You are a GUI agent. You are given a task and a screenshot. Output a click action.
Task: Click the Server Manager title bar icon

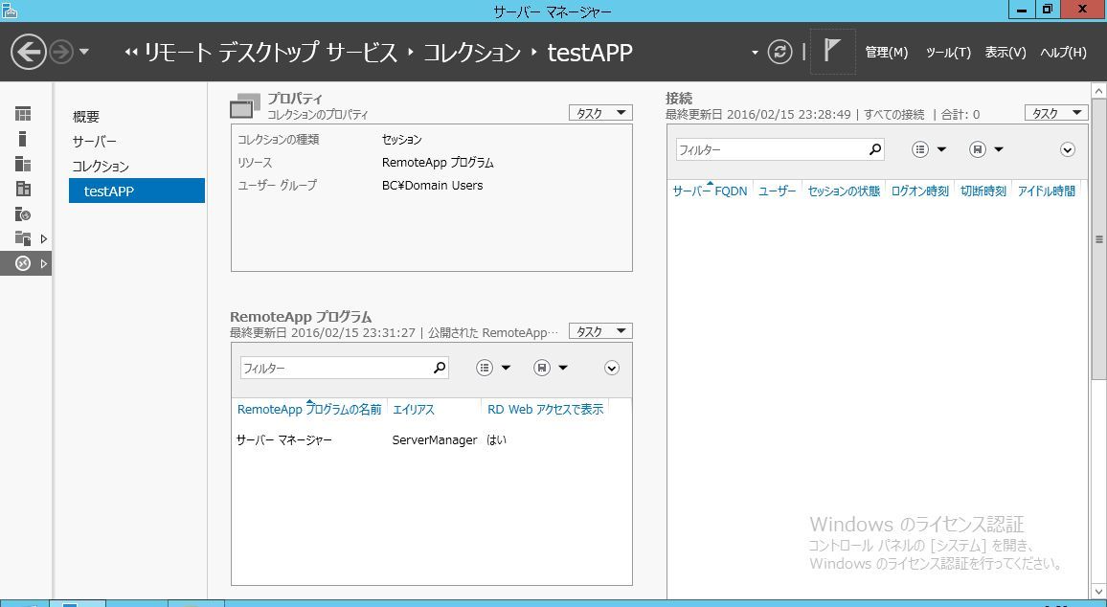(10, 10)
